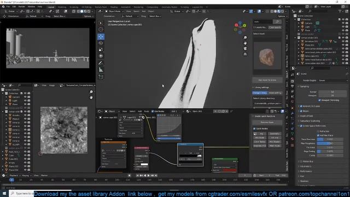Hide Light in right outliner
The height and width of the screenshot is (197, 350).
point(343,27)
